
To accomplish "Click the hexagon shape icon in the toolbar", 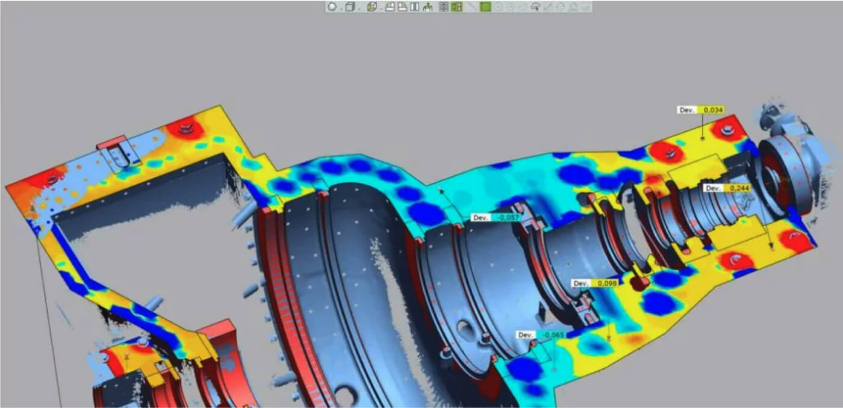I will 332,7.
